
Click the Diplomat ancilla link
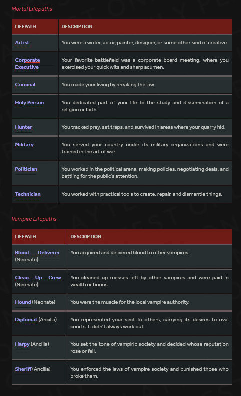point(26,319)
